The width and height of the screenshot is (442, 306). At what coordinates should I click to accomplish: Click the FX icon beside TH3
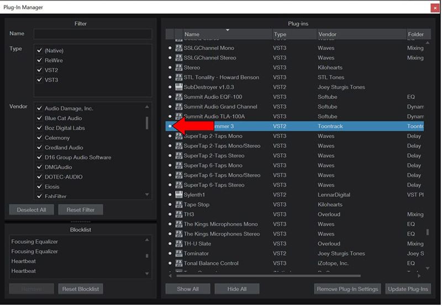coord(178,214)
